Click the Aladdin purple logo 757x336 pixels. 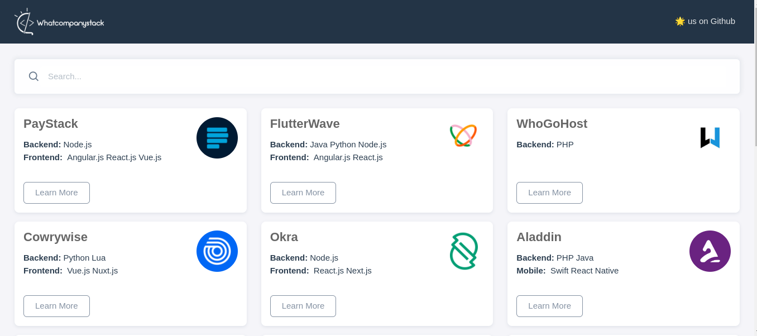click(x=710, y=251)
